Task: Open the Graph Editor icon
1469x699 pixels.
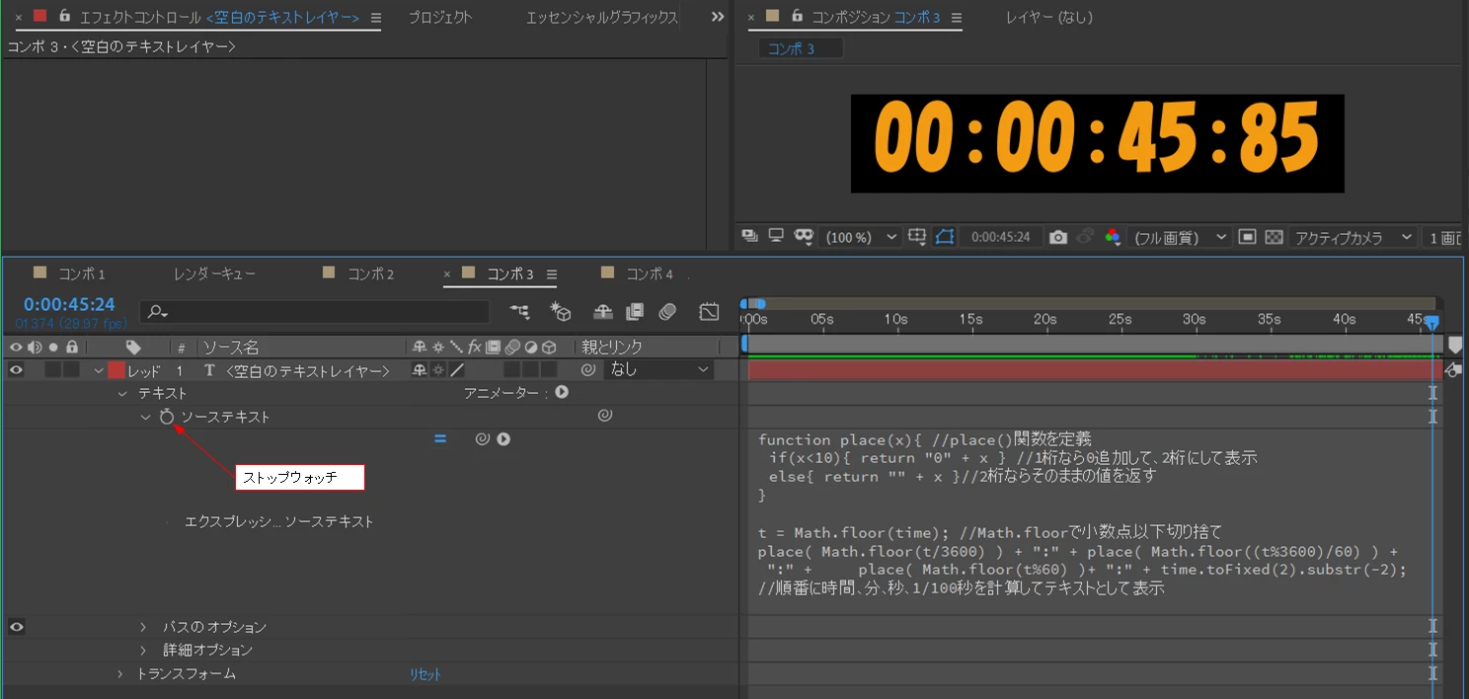Action: click(x=709, y=312)
